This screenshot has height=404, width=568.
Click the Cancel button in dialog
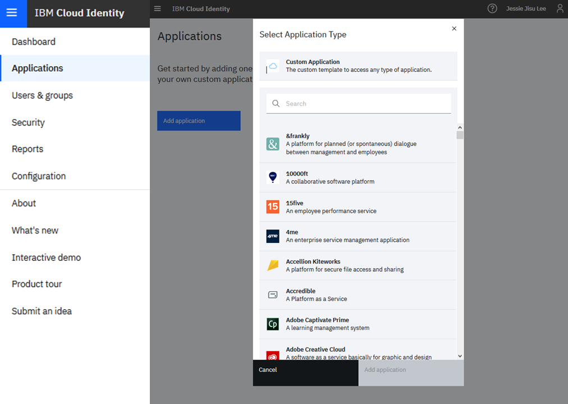coord(306,373)
